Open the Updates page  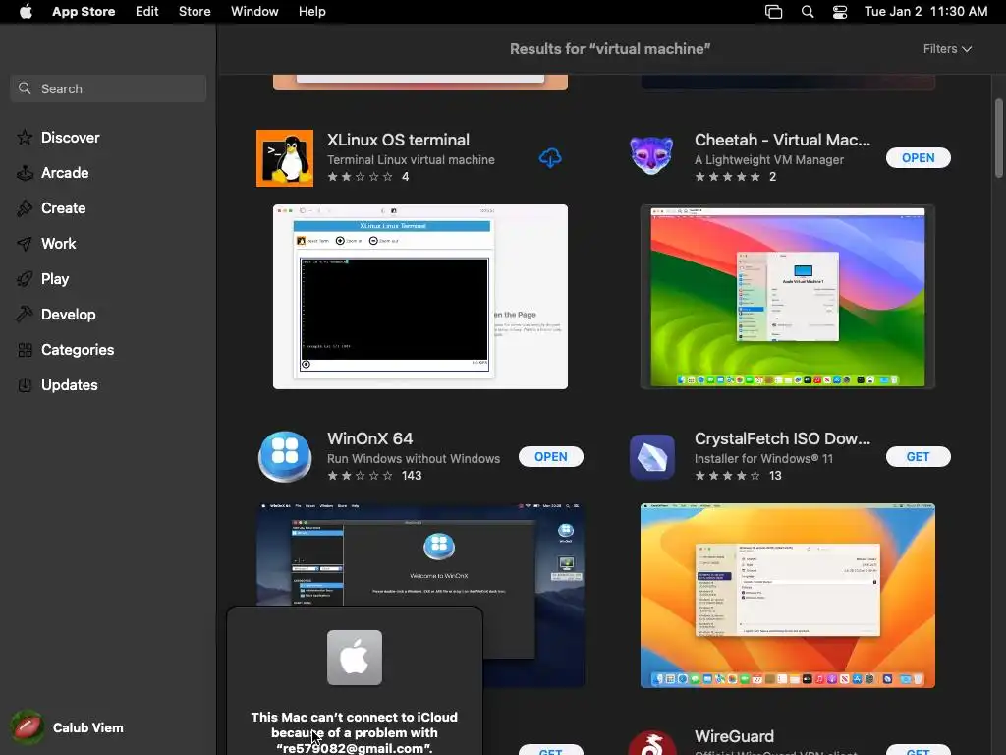tap(70, 384)
